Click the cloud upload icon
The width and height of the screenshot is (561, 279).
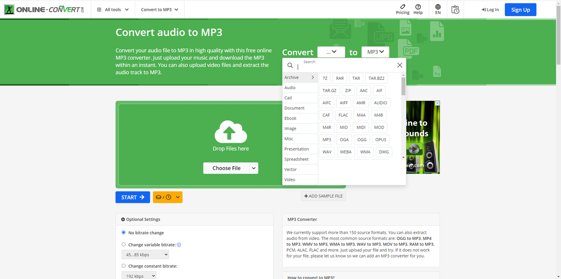[231, 132]
